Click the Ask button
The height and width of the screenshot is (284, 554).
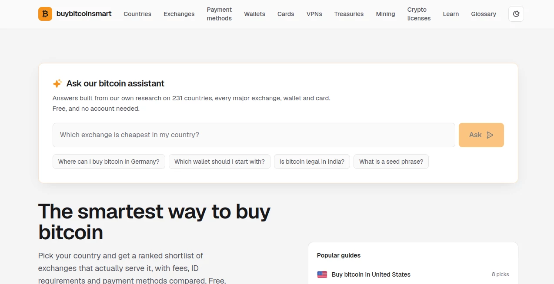coord(481,135)
